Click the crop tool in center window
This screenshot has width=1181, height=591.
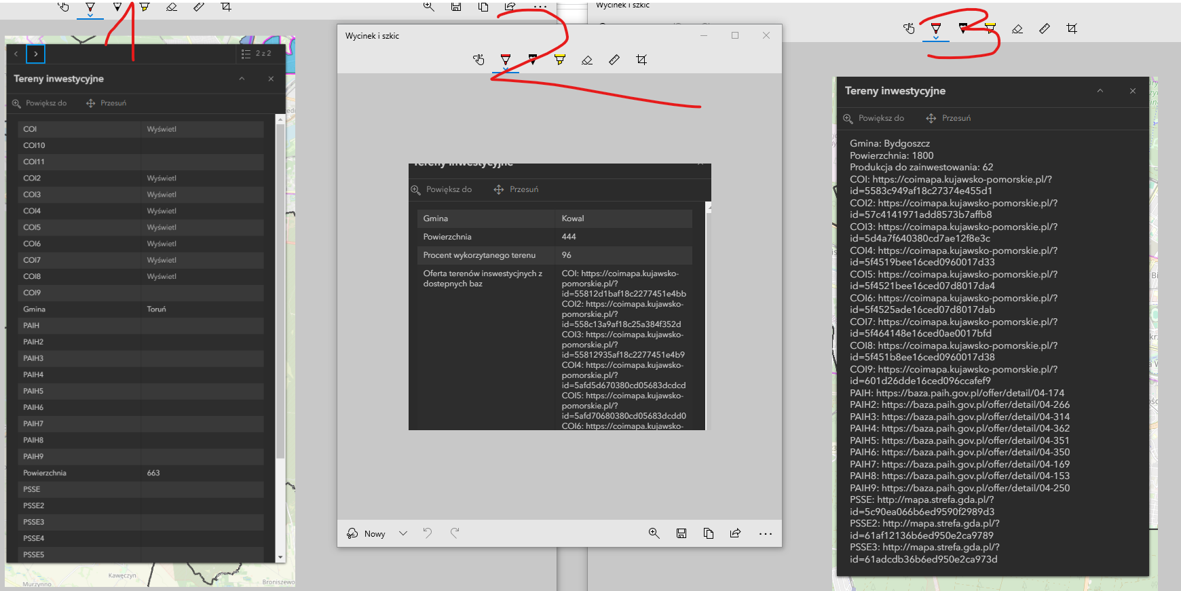pyautogui.click(x=641, y=60)
